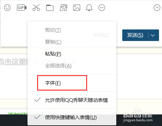Toggle 允许使用QQ秀聊天随动表情 option
The height and width of the screenshot is (126, 162).
pos(72,100)
